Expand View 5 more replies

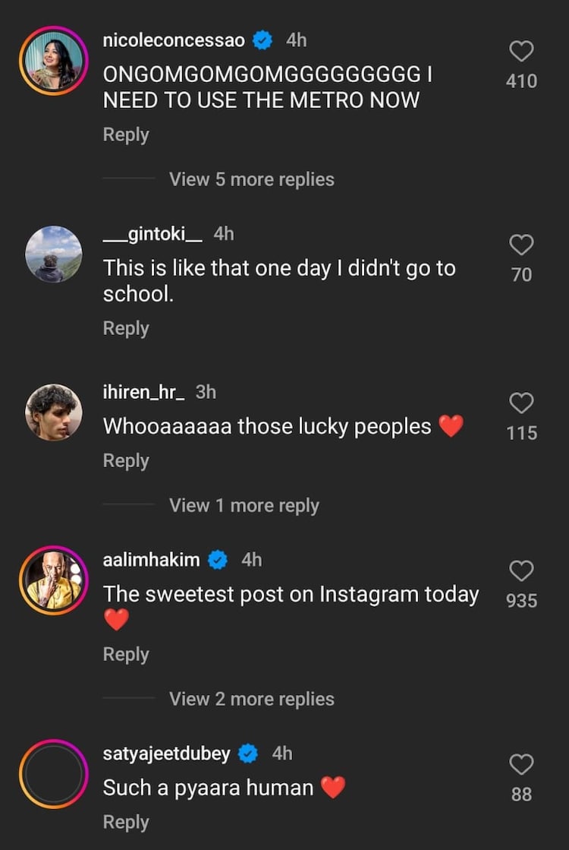pos(251,179)
